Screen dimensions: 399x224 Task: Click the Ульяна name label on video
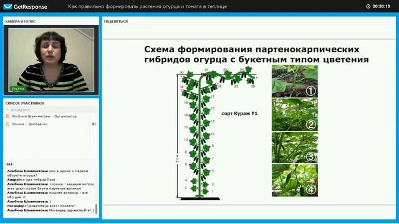[18, 88]
